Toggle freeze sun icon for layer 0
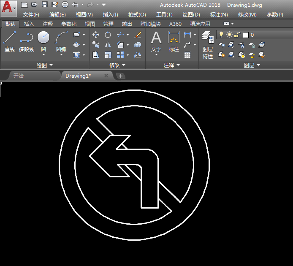This screenshot has height=266, width=293. 229,35
